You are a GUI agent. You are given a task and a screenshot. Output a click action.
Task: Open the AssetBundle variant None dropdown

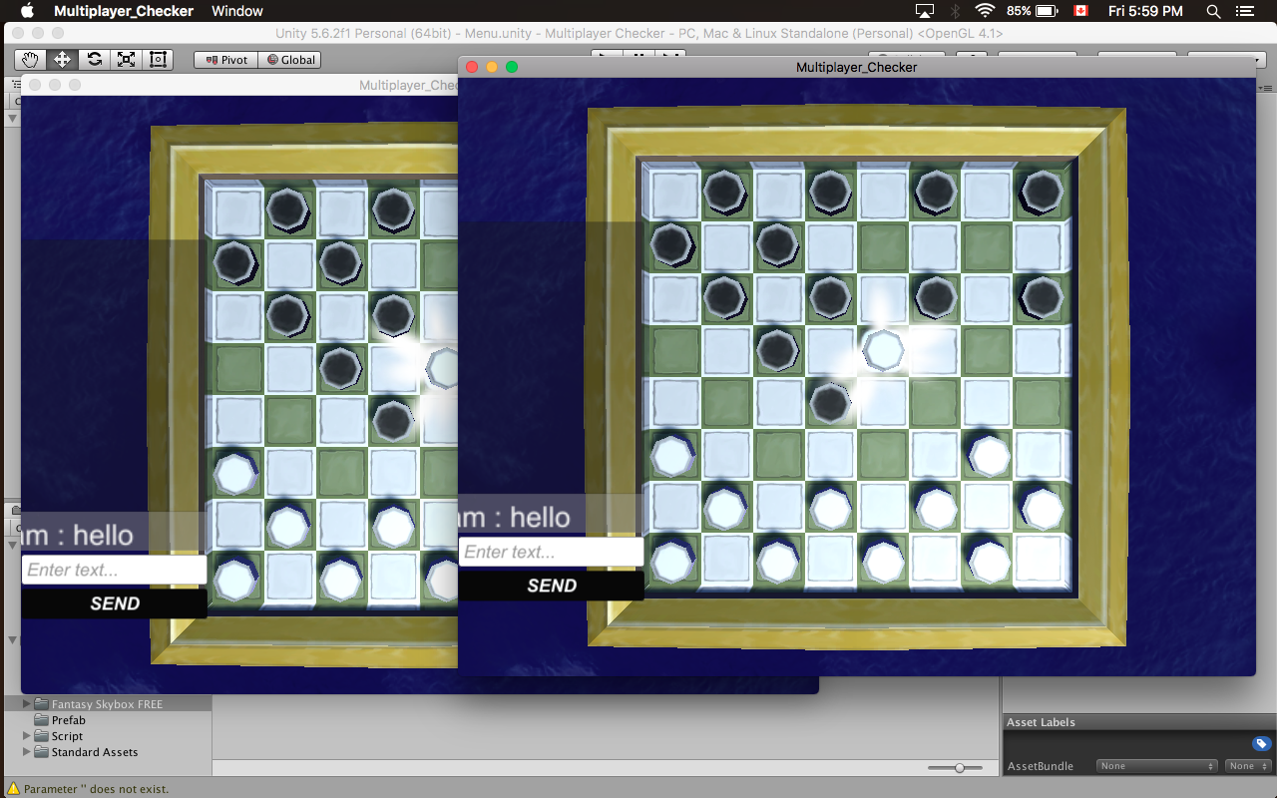(x=1248, y=766)
